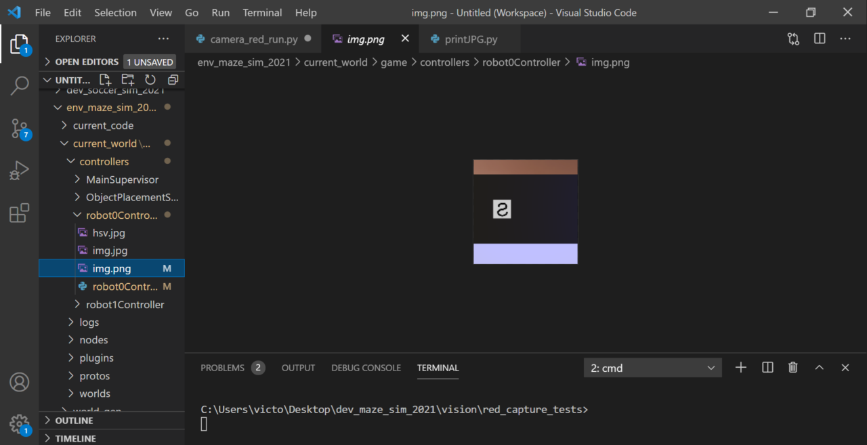The image size is (867, 445).
Task: Click the New File icon in Explorer
Action: pos(105,80)
